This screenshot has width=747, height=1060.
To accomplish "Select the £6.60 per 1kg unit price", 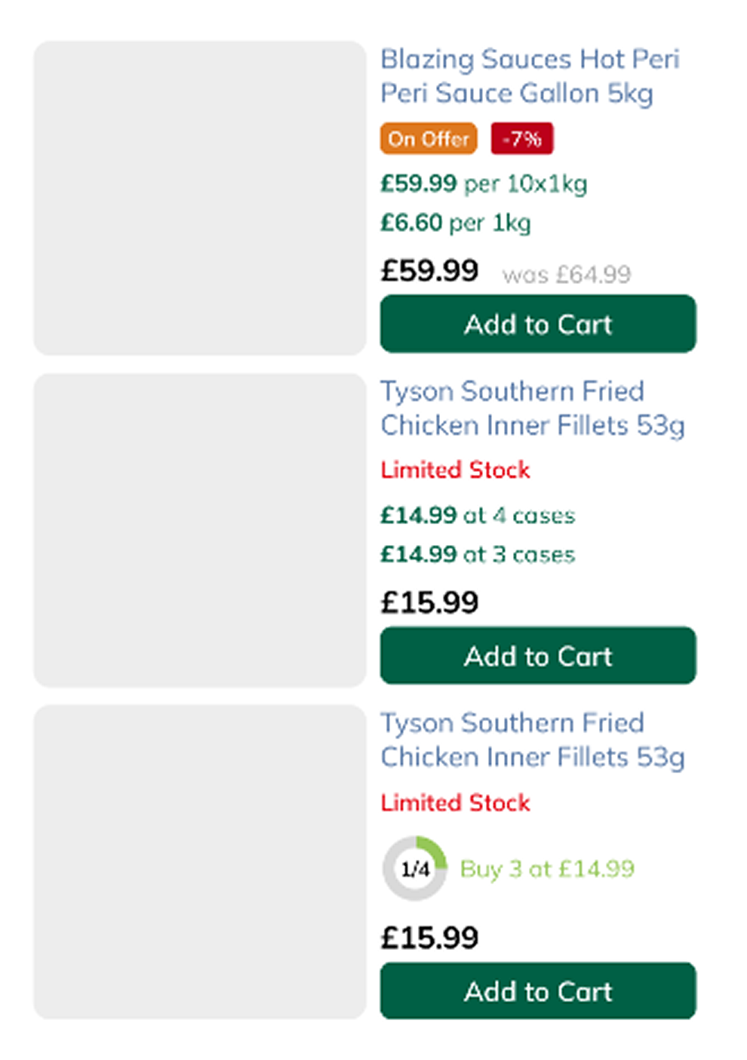I will tap(455, 223).
